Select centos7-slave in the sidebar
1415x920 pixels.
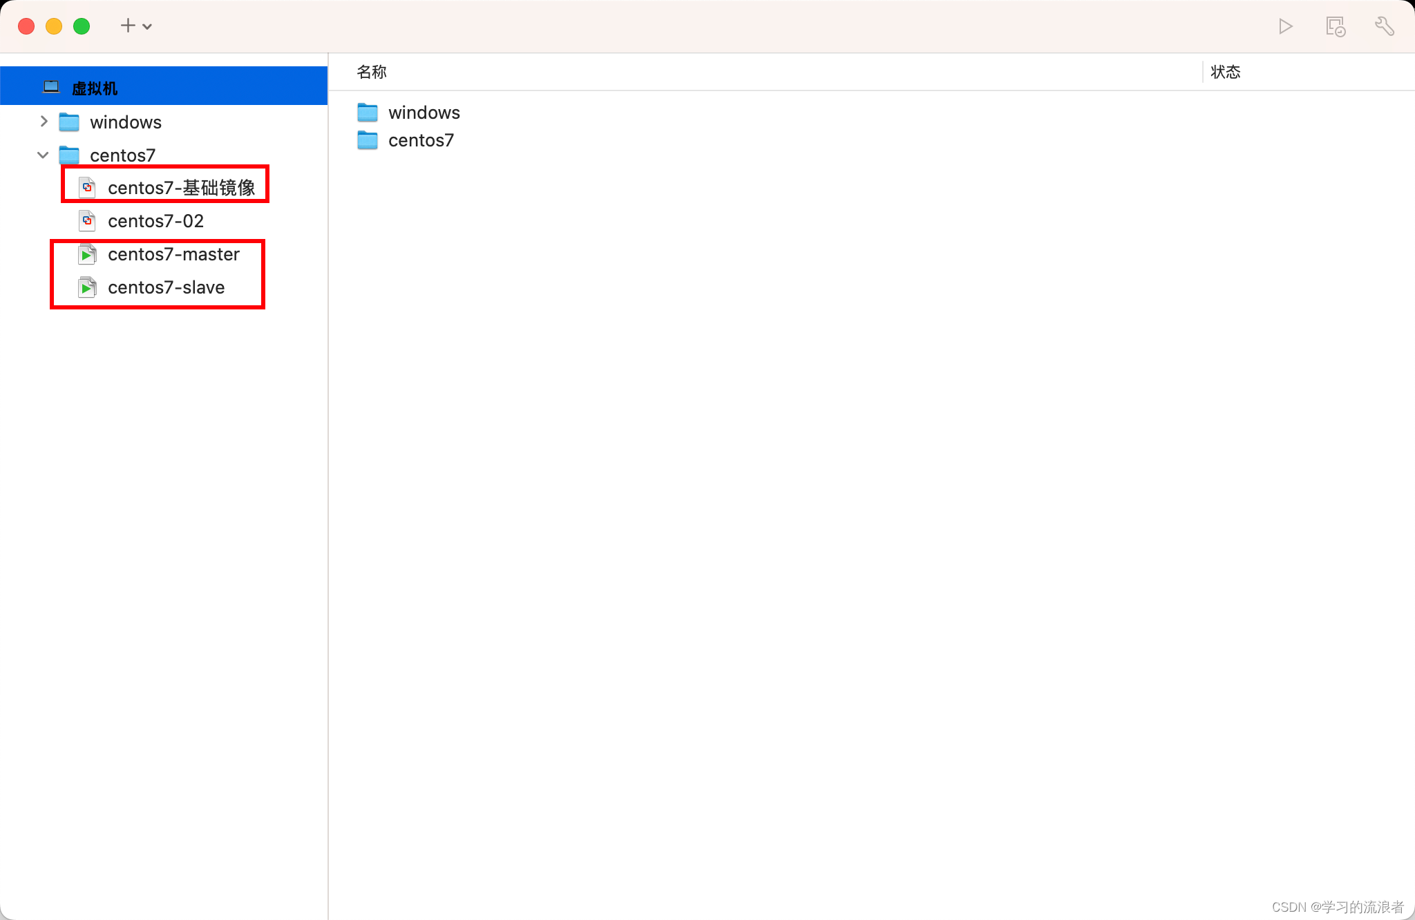[x=167, y=287]
